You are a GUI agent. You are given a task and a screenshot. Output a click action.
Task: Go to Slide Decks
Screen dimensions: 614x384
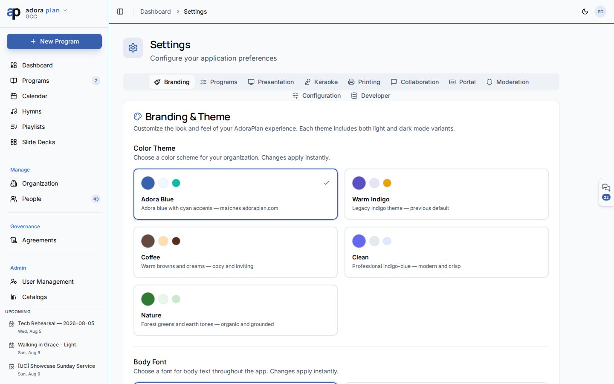[54, 142]
